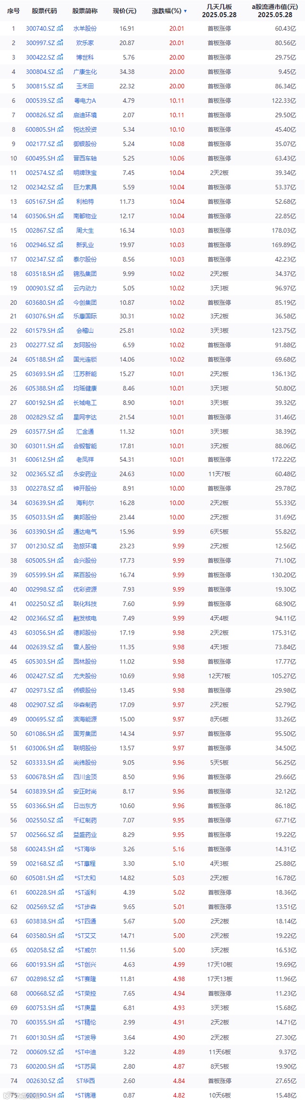Open stock name link 滨海能源

[x=85, y=719]
